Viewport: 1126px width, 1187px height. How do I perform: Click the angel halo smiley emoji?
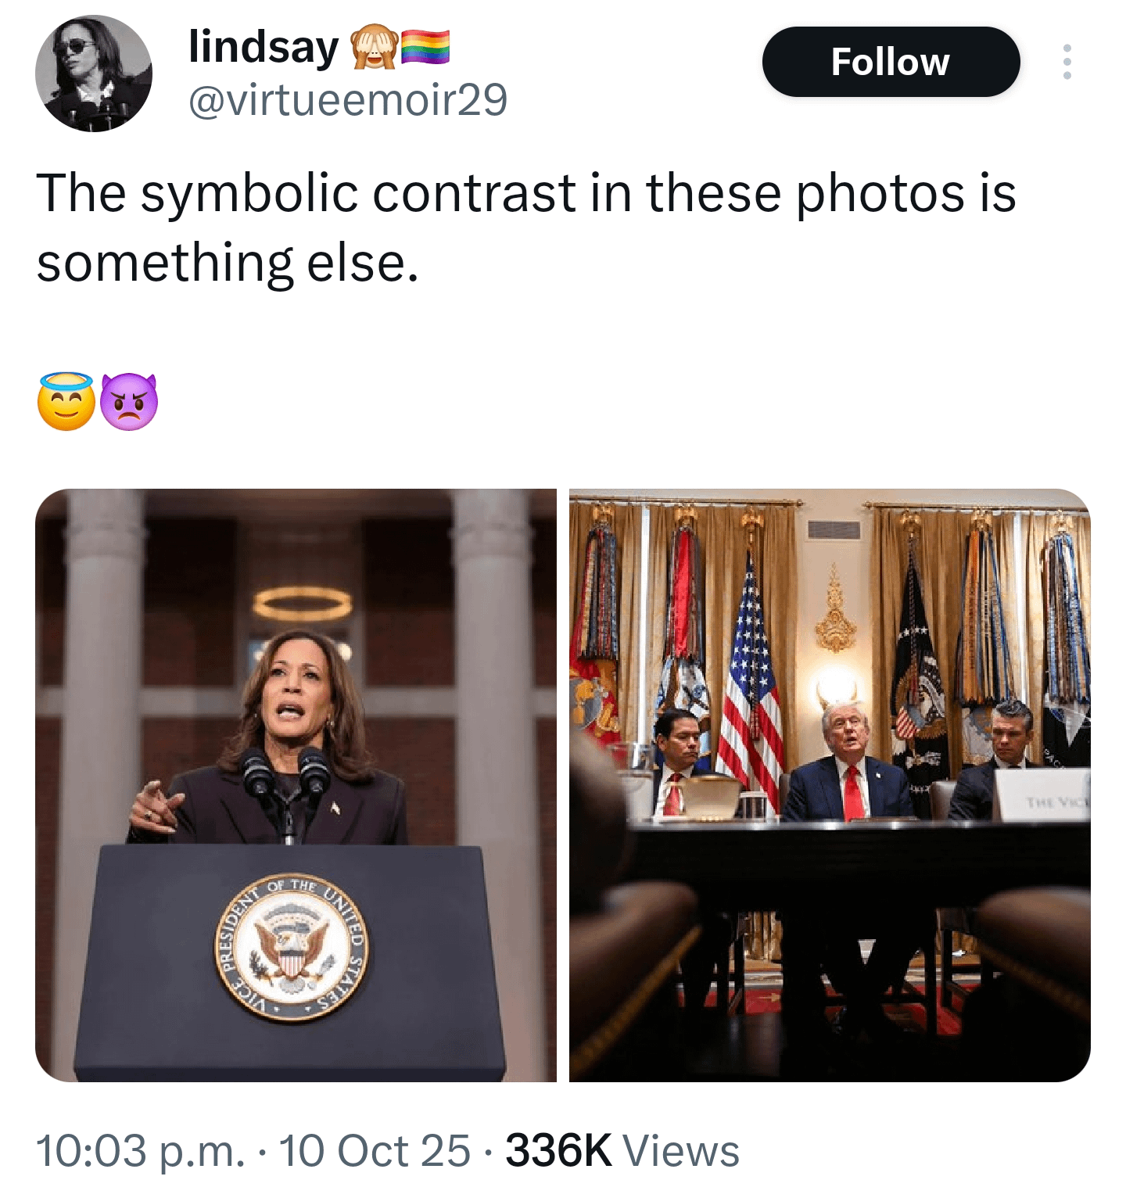pyautogui.click(x=66, y=401)
